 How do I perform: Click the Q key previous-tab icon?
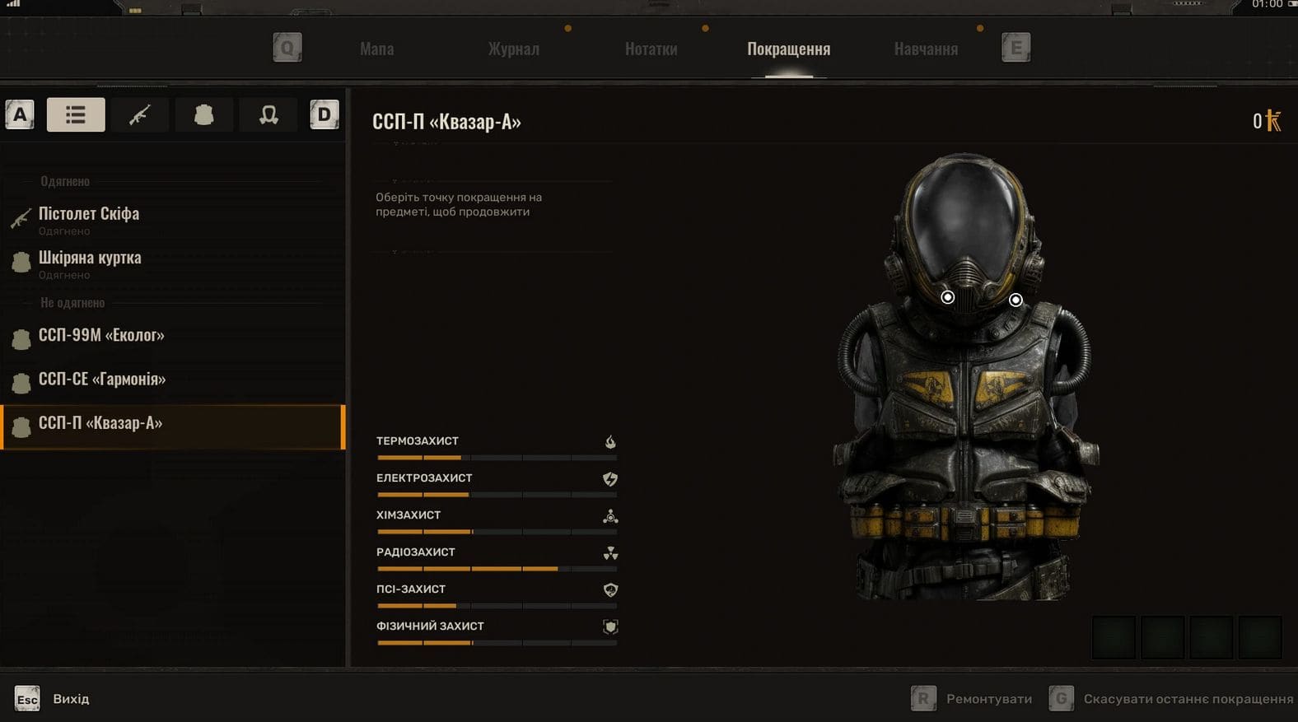point(287,48)
